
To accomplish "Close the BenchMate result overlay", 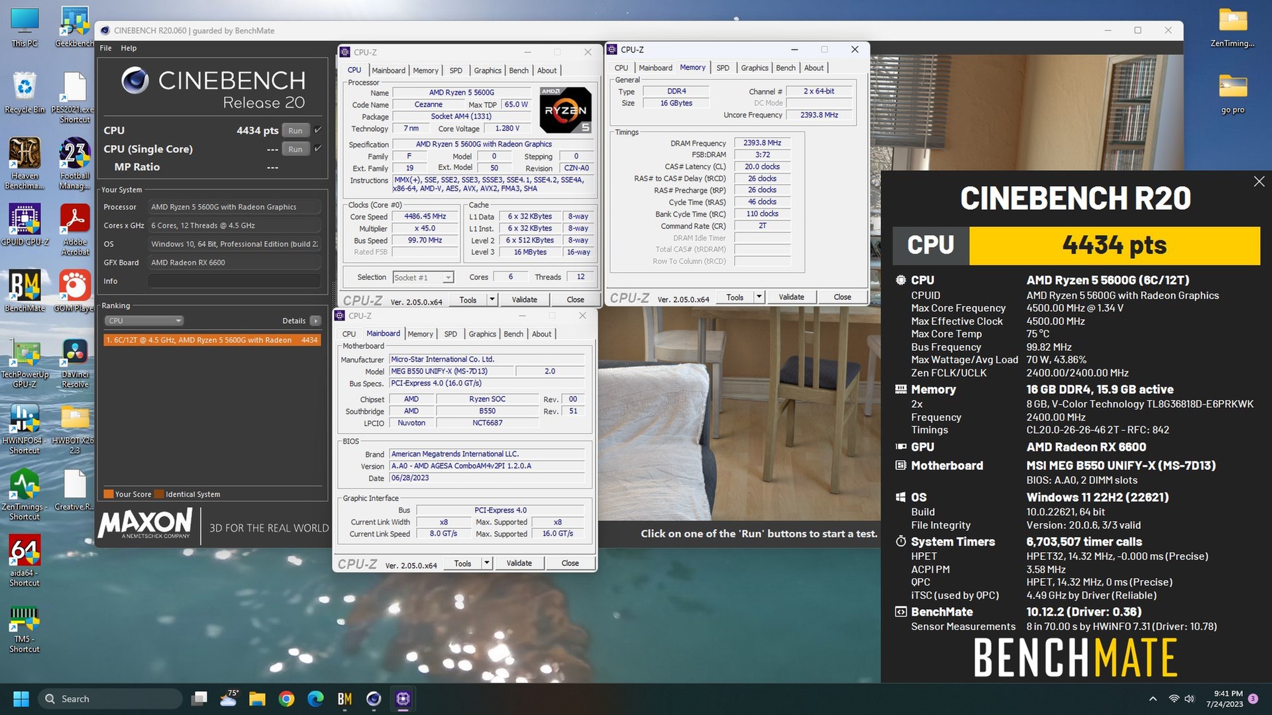I will tap(1259, 181).
